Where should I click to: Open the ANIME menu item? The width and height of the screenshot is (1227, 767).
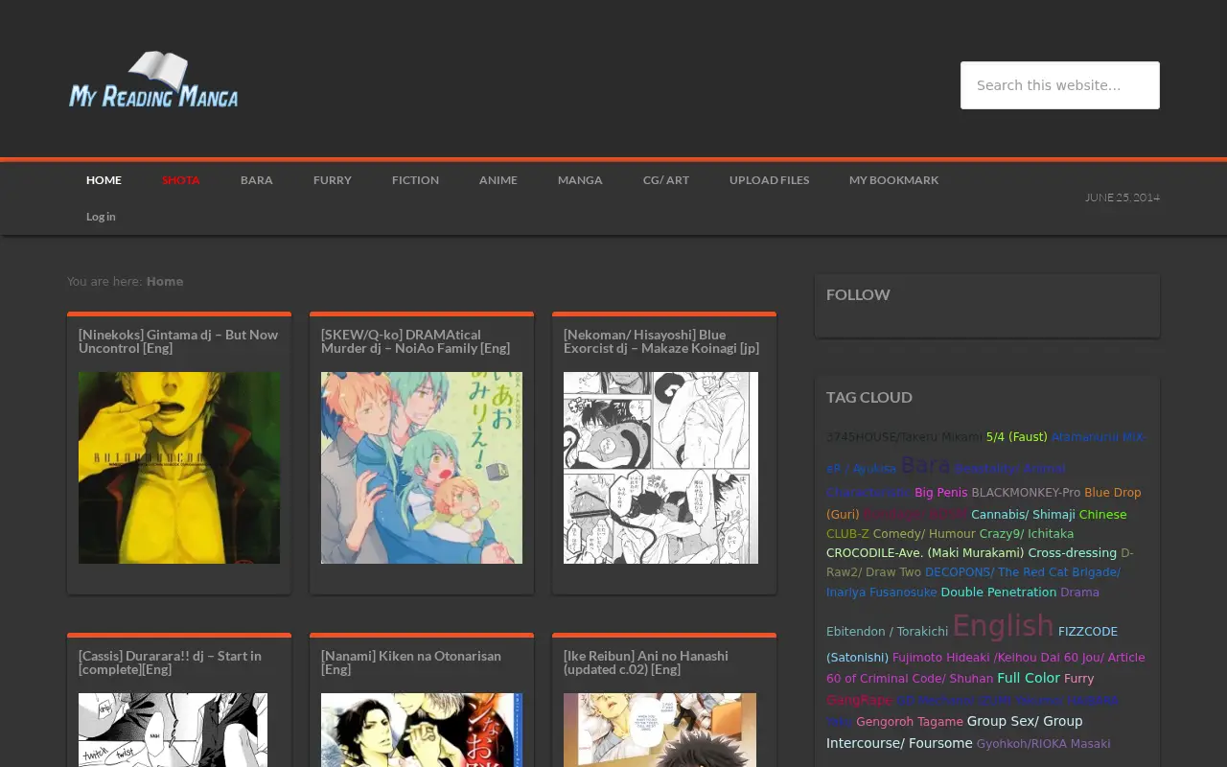(498, 180)
